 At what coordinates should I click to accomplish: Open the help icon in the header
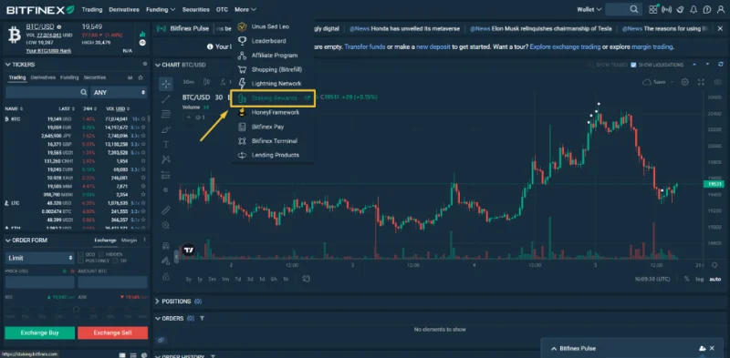coord(707,9)
